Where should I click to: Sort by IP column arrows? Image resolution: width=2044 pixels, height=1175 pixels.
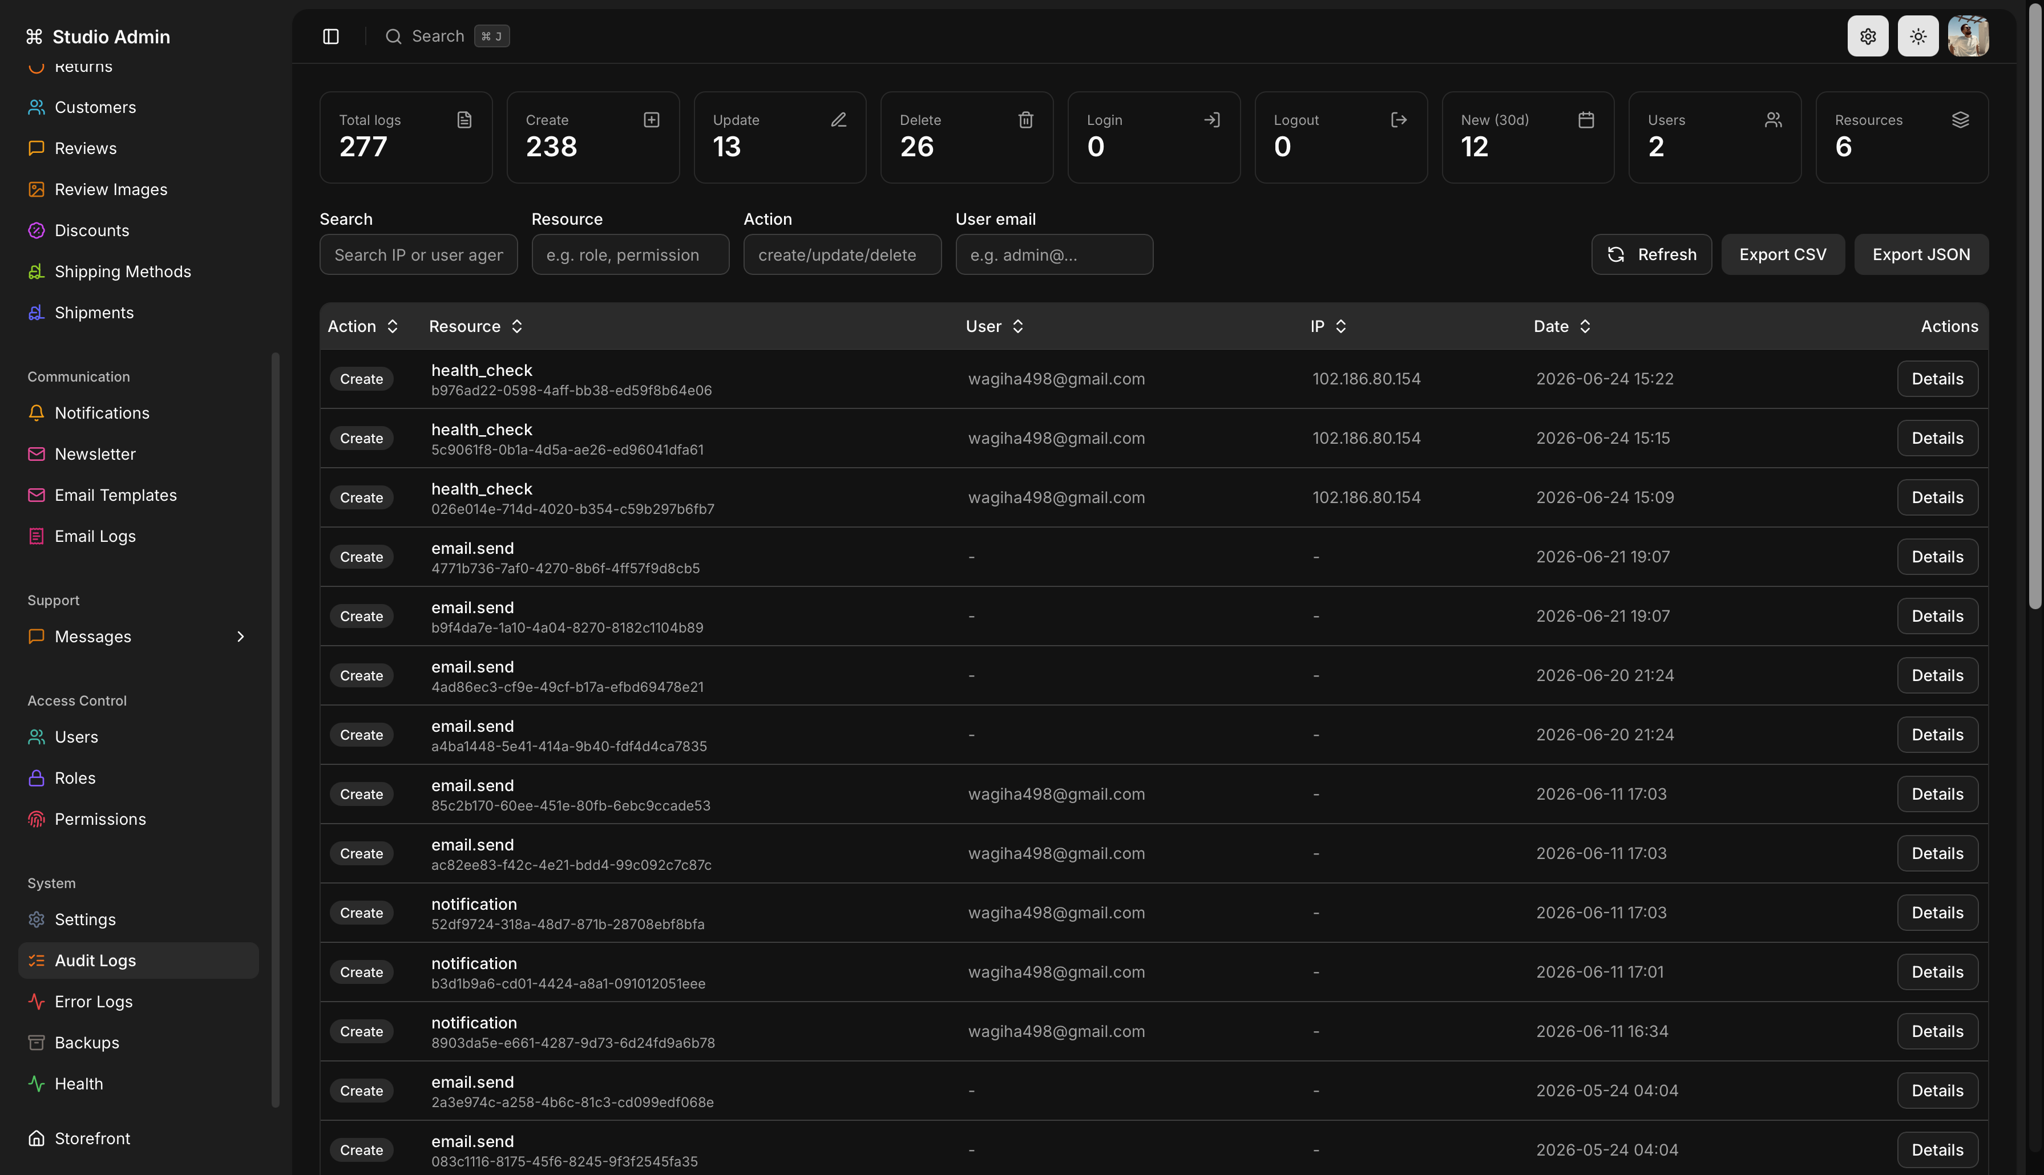(1341, 326)
